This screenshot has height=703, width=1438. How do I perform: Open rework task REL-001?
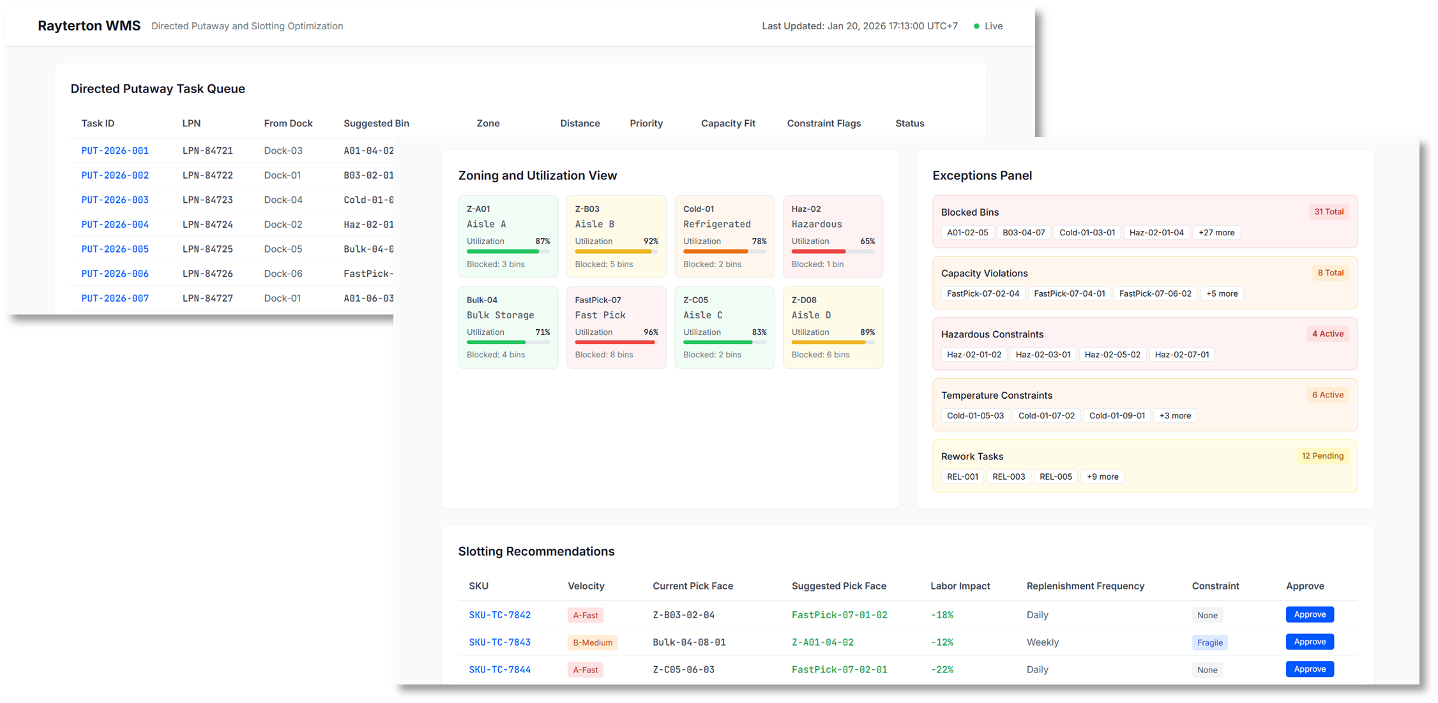click(x=962, y=477)
